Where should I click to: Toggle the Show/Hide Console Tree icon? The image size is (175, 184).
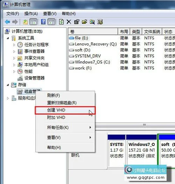pyautogui.click(x=33, y=22)
